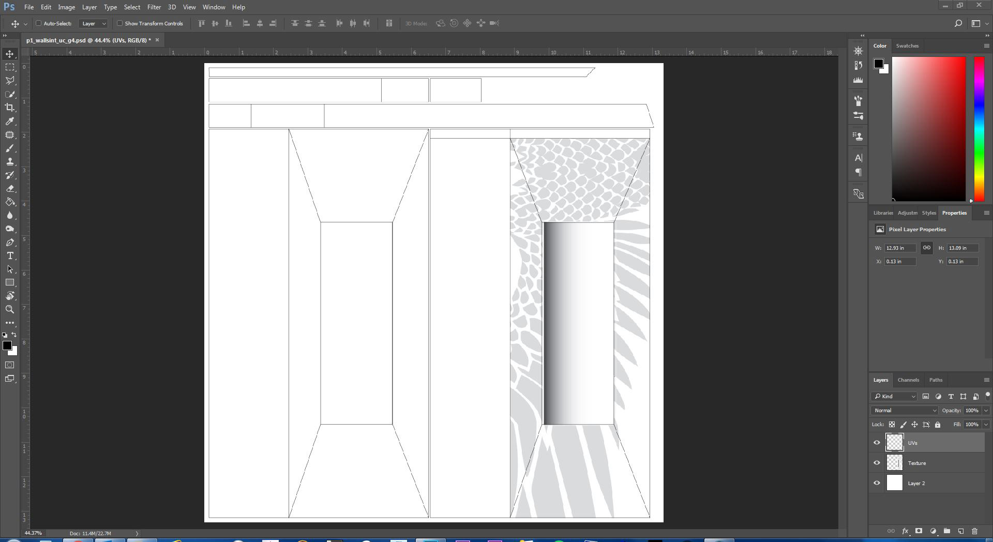Open the blend mode Normal dropdown
Viewport: 993px width, 542px height.
pos(904,411)
